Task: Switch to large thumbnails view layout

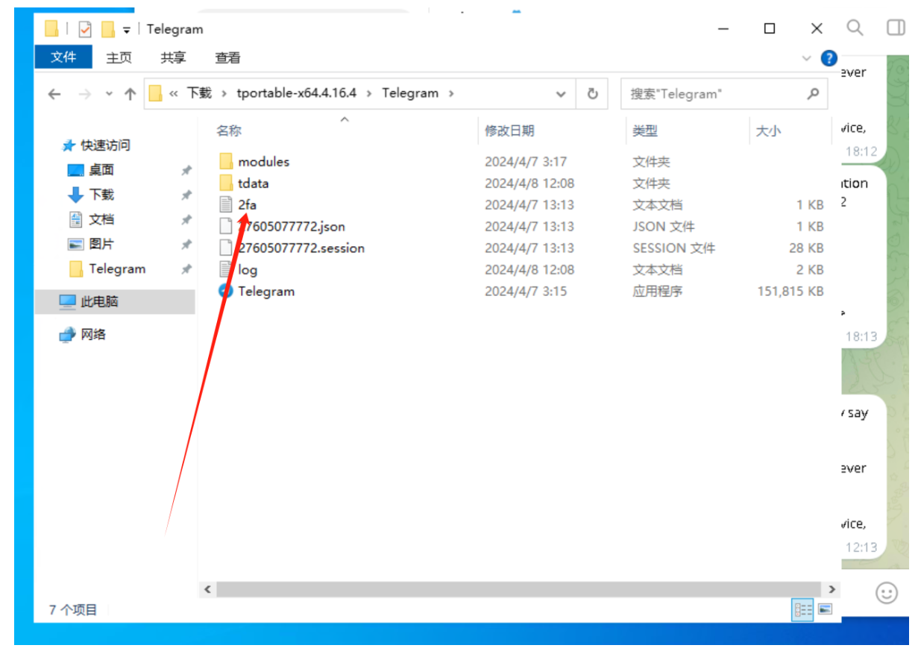Action: [x=825, y=610]
